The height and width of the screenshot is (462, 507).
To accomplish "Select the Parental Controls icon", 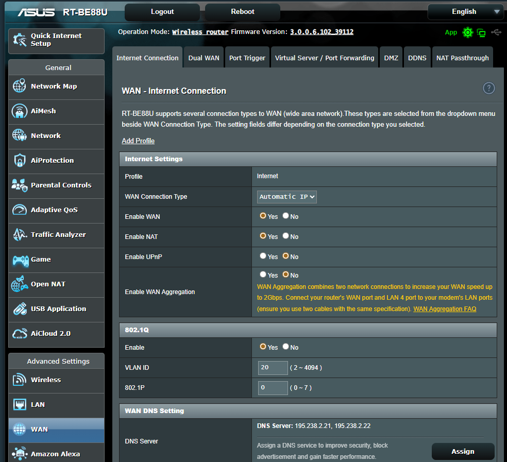I will [x=20, y=185].
